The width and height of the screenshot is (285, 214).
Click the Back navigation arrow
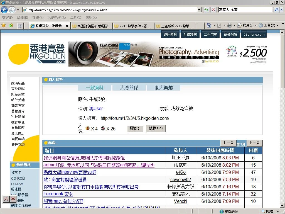click(x=4, y=10)
